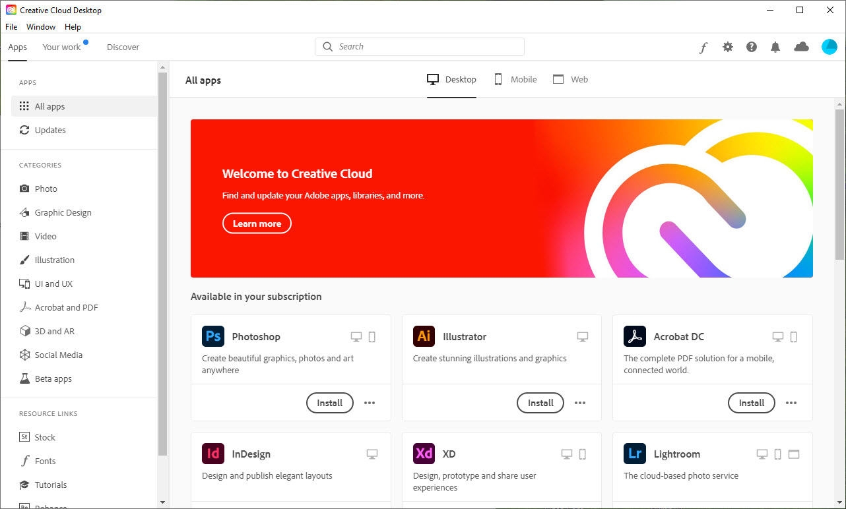Click the Photoshop app icon
Image resolution: width=846 pixels, height=509 pixels.
(x=213, y=336)
